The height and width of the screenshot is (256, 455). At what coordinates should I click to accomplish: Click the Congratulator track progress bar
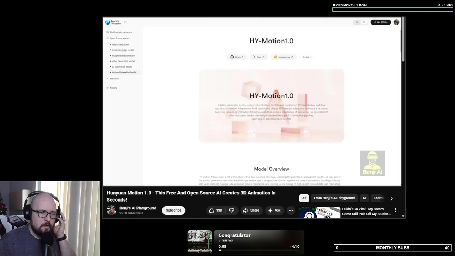259,250
